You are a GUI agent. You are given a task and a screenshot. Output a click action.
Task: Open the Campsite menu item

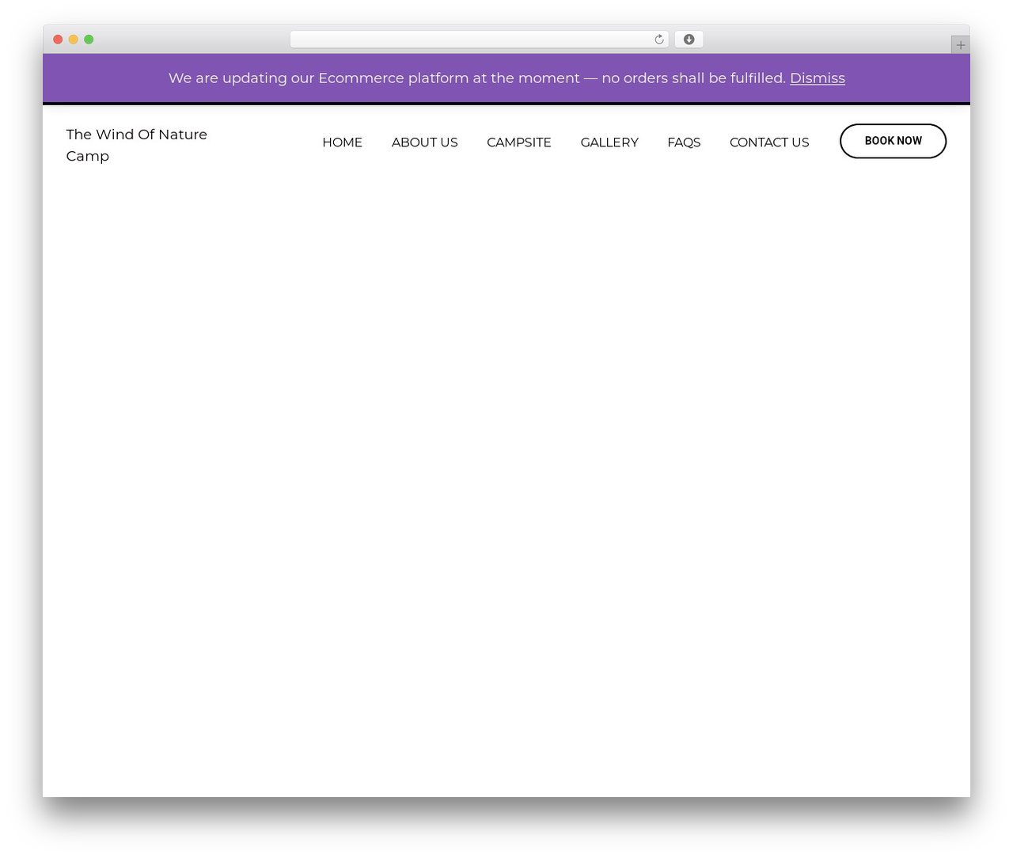pyautogui.click(x=518, y=142)
